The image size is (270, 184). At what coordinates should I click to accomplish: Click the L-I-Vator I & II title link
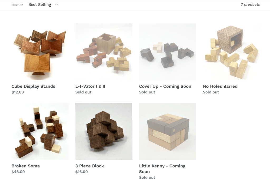90,86
